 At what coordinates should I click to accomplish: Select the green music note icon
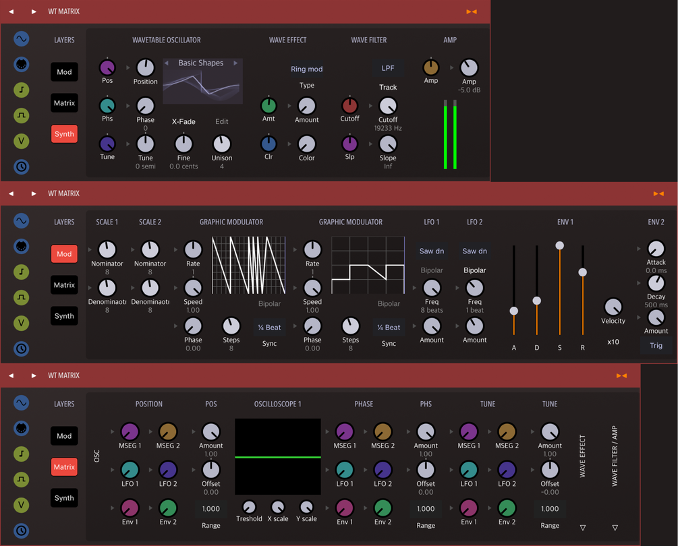[21, 90]
